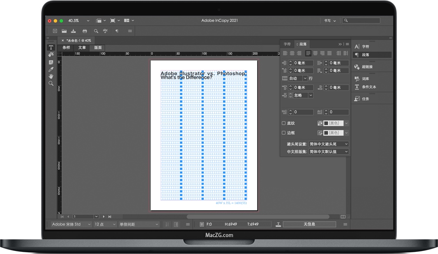
Task: Open the 12 点 font size dropdown
Action: point(105,224)
